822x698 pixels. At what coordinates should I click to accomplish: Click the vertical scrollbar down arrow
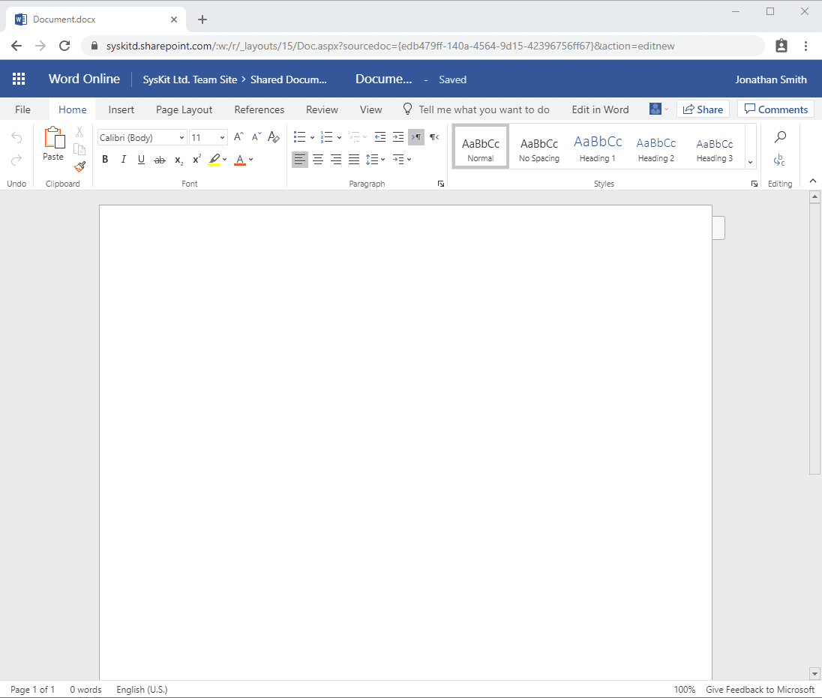pos(814,673)
